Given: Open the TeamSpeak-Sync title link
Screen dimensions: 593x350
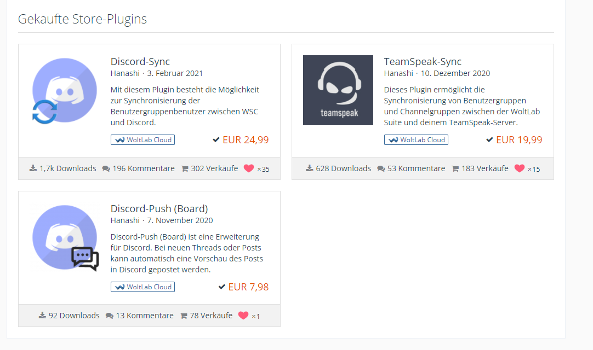Looking at the screenshot, I should [423, 61].
